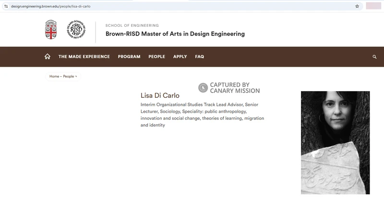Open THE MADE EXPERIENCE menu
Screen dimensions: 384x197
click(84, 57)
